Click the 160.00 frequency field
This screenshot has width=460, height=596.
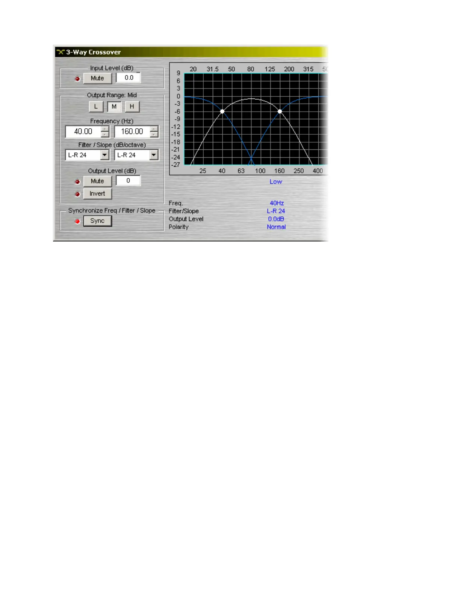click(132, 131)
